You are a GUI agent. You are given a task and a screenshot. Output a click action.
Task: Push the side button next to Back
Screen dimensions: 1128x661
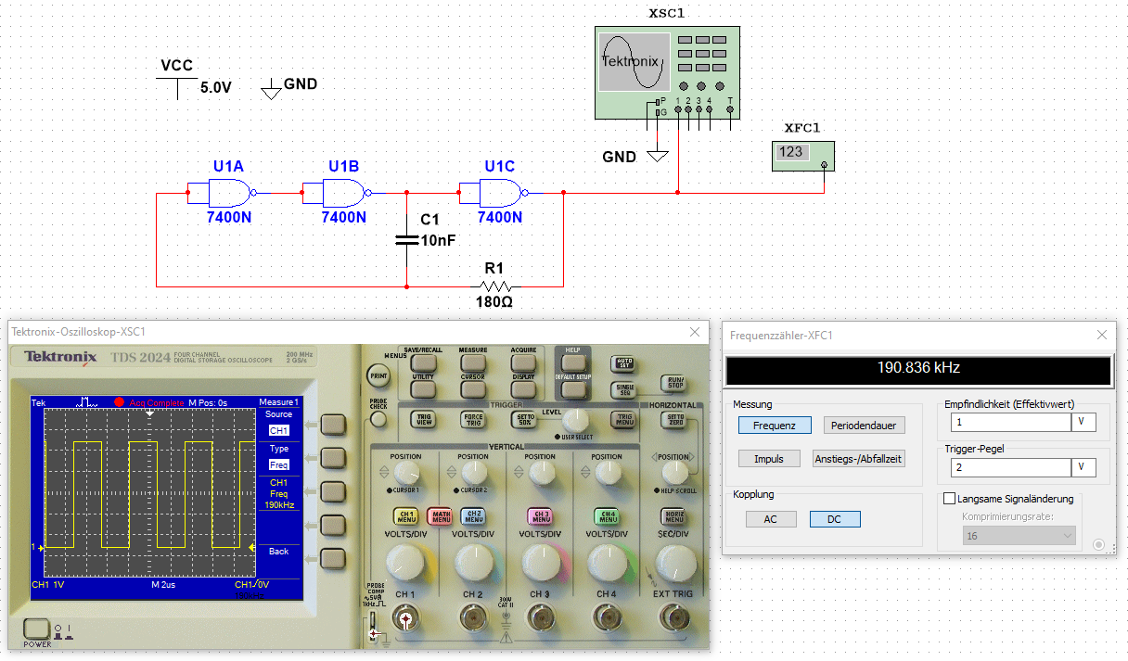point(332,557)
